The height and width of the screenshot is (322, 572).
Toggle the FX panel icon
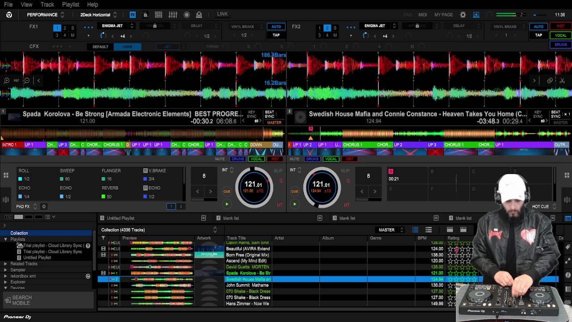click(133, 15)
